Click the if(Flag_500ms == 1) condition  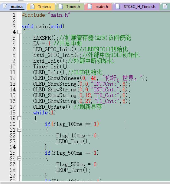[72, 153]
